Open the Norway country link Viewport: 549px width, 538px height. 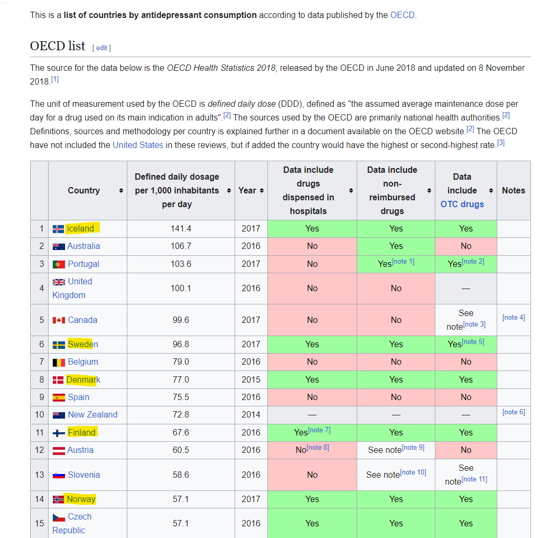[81, 499]
